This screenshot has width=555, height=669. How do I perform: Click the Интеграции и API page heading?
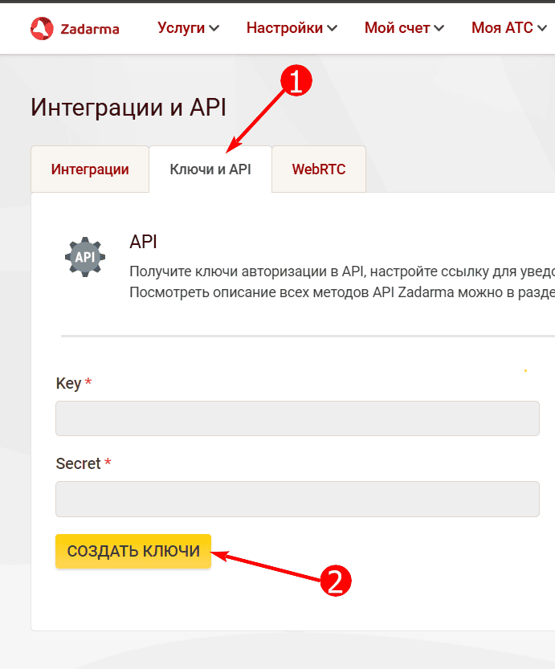[x=128, y=107]
